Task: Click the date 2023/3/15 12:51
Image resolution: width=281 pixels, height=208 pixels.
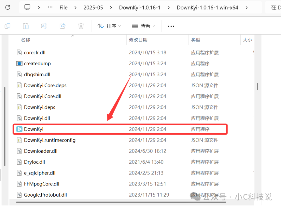Action: [148, 184]
